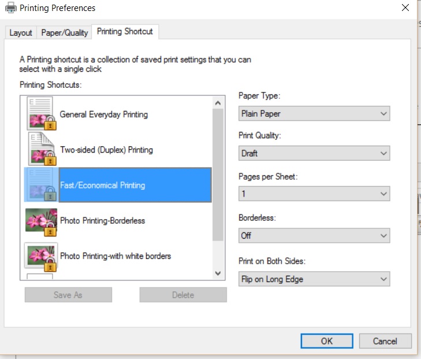Viewport: 421px width, 359px height.
Task: Click the shortcuts list scroll up arrow
Action: (x=218, y=103)
